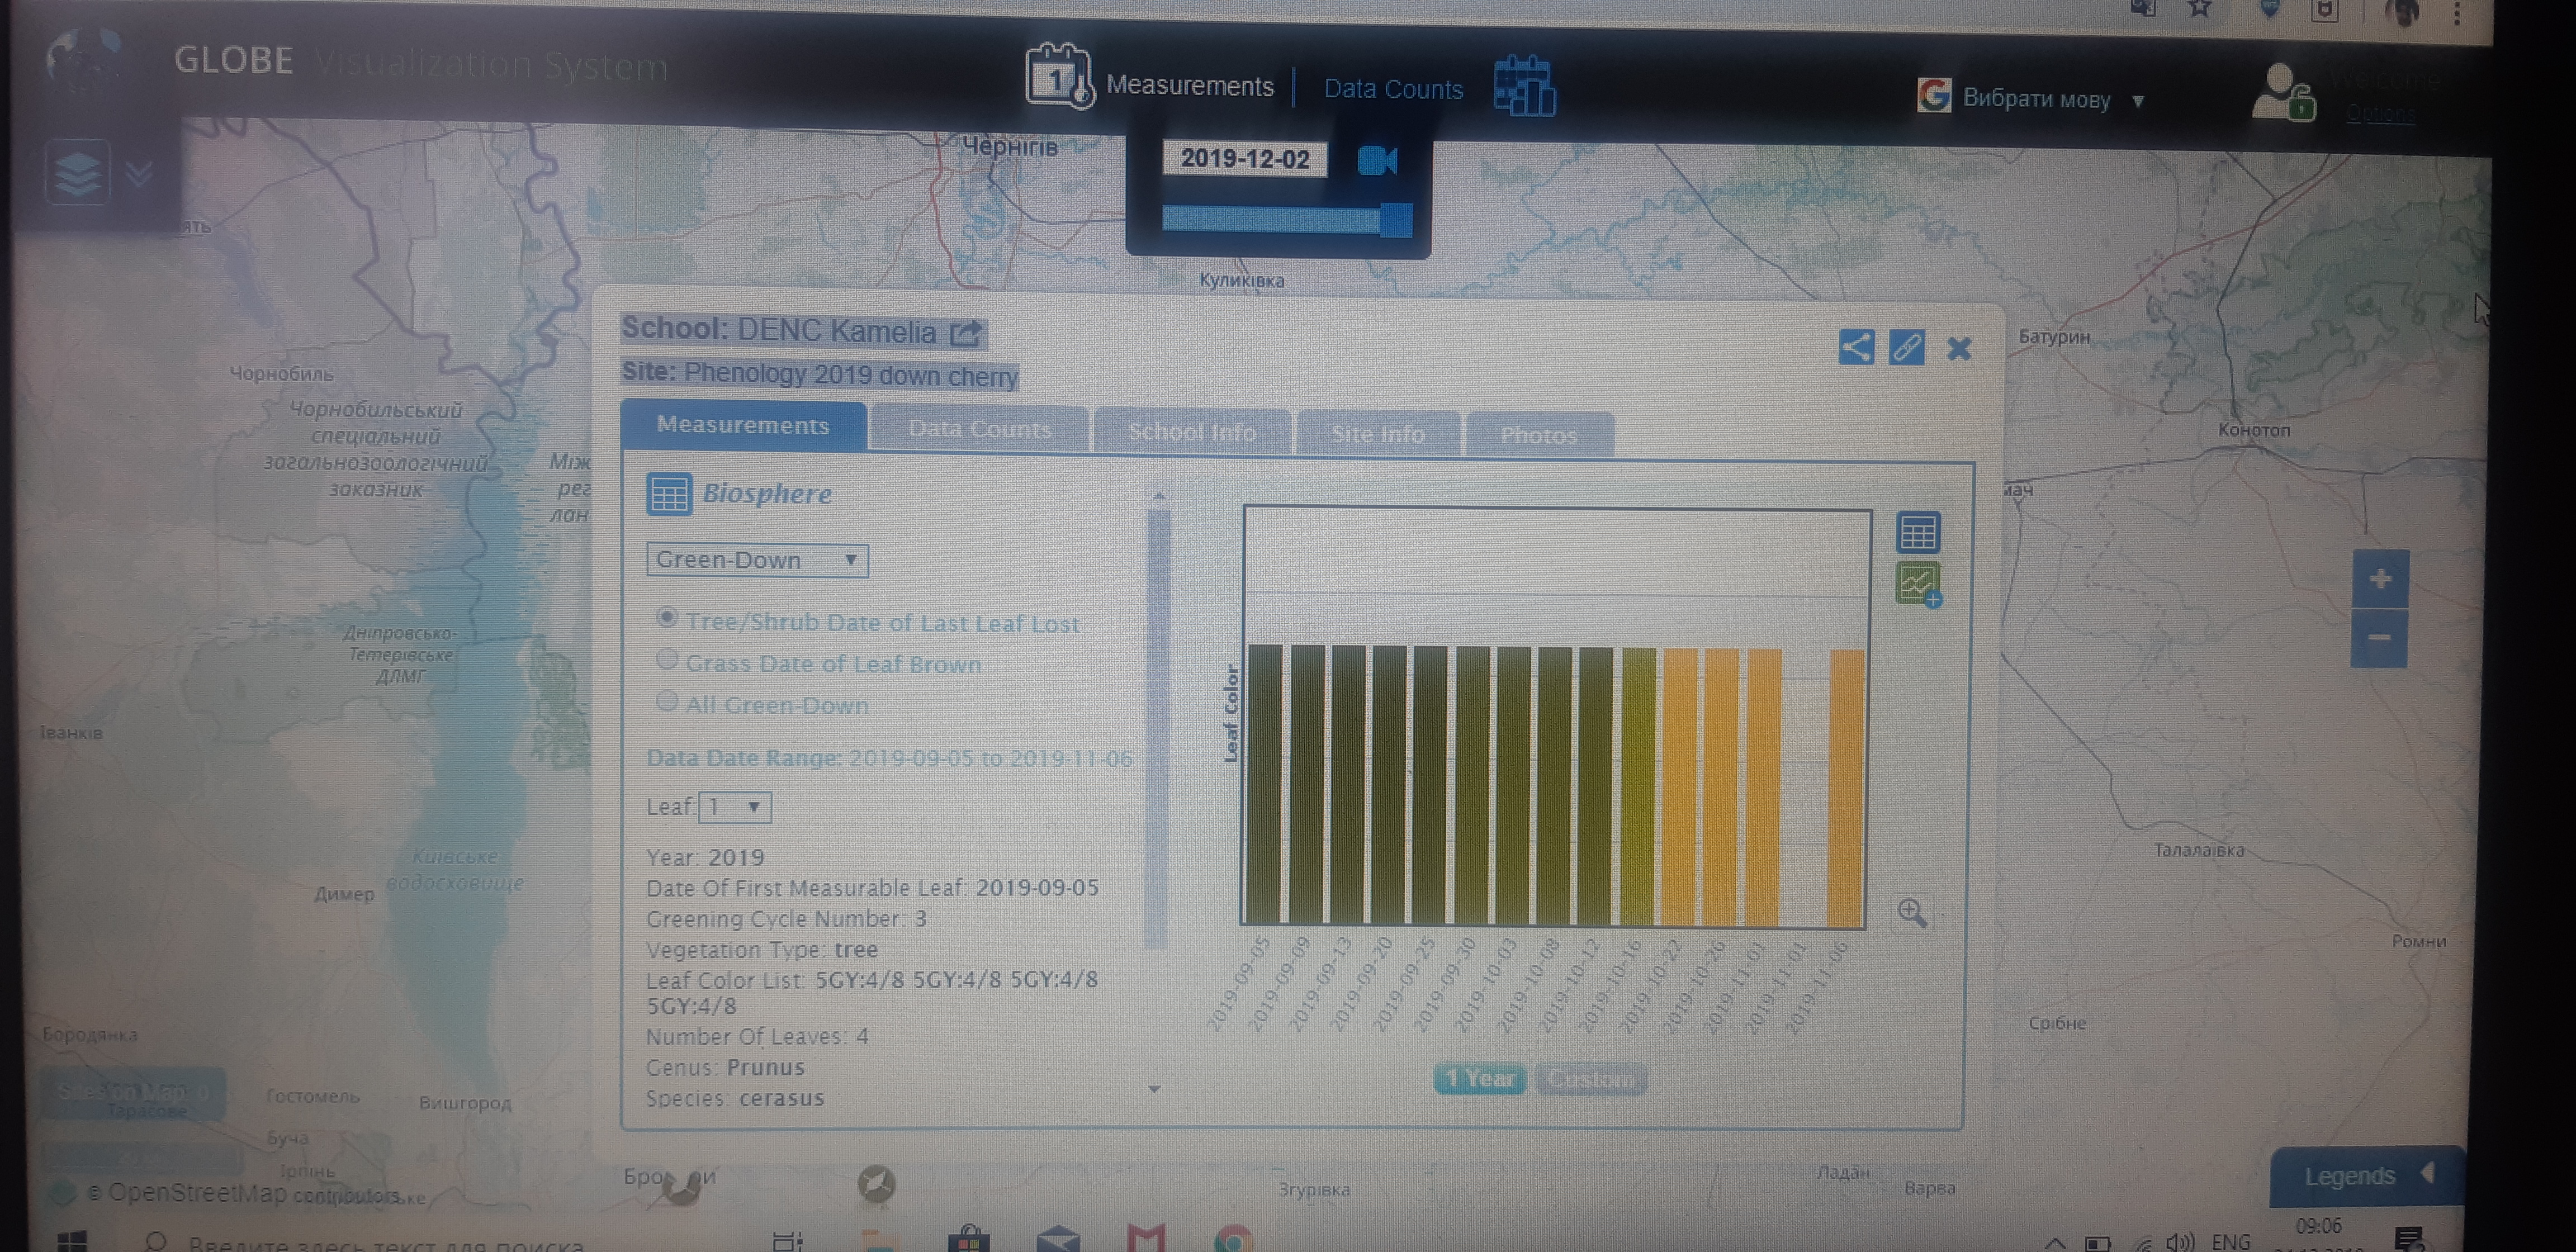Click the magnifier zoom icon under chart

point(1911,912)
